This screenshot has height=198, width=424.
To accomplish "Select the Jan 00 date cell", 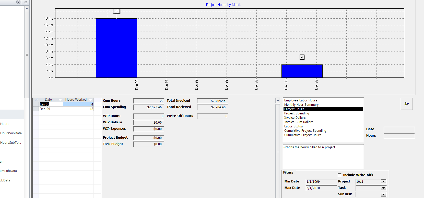I will pyautogui.click(x=51, y=104).
